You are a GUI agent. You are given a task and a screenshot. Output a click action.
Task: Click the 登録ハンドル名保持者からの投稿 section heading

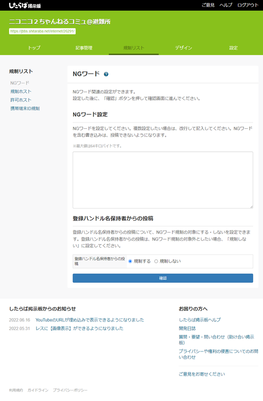[113, 219]
